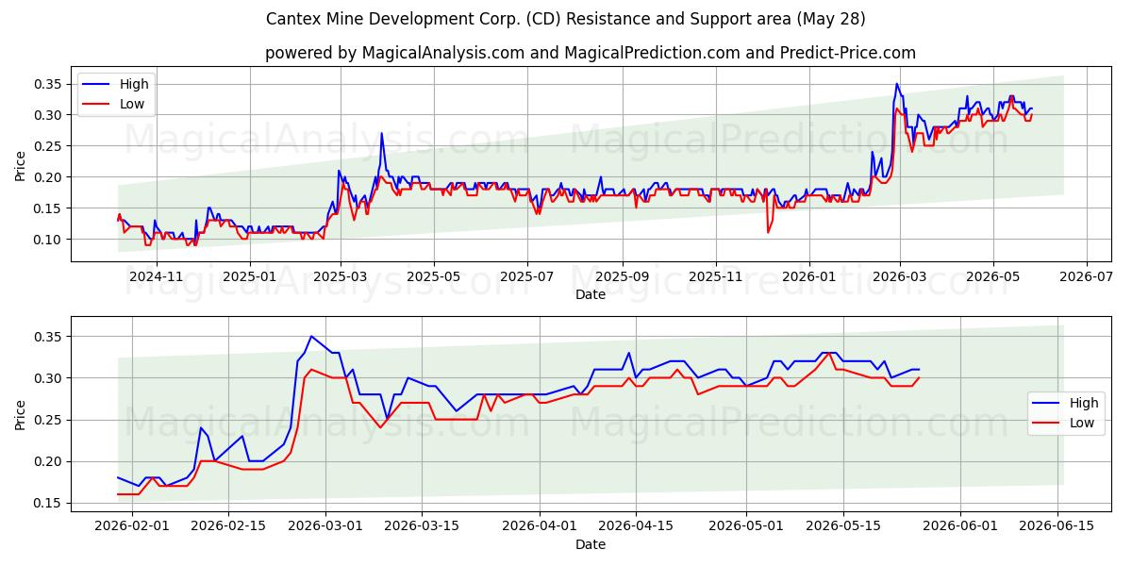1132x566 pixels.
Task: Click the top chart '0.10' price tick
Action: pos(49,240)
